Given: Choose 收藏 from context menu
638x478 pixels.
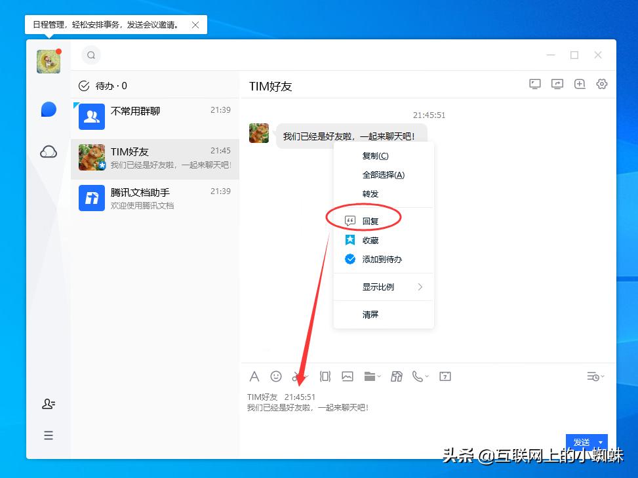Looking at the screenshot, I should pos(384,241).
